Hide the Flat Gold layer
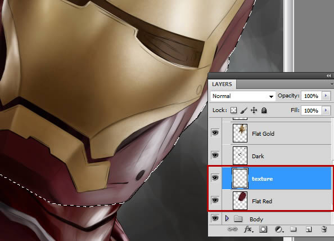Viewport: 334px width, 241px height. pyautogui.click(x=215, y=133)
